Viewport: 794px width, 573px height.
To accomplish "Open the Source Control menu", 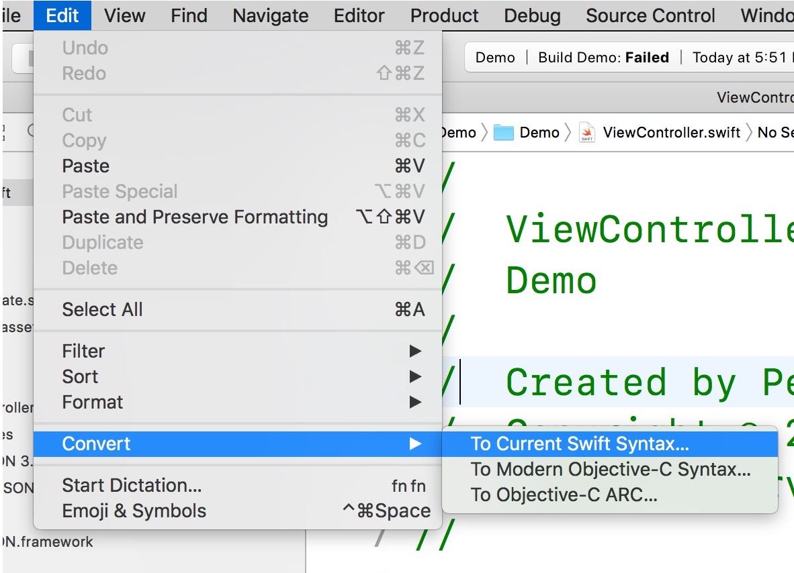I will [x=650, y=15].
